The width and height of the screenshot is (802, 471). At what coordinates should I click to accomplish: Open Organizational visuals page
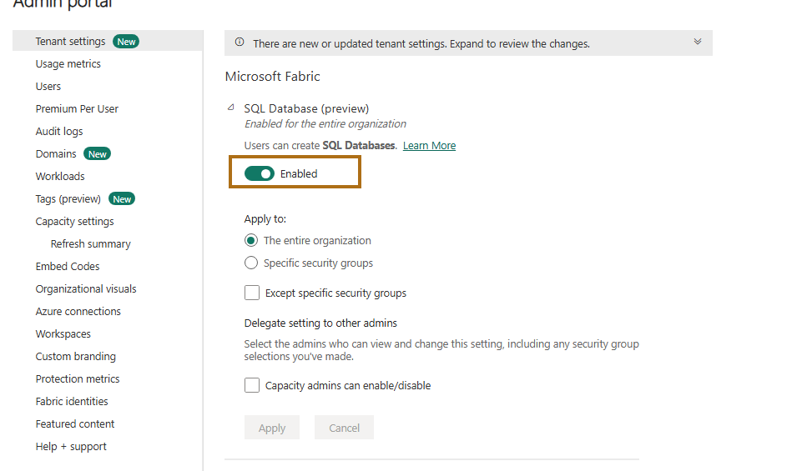(86, 288)
